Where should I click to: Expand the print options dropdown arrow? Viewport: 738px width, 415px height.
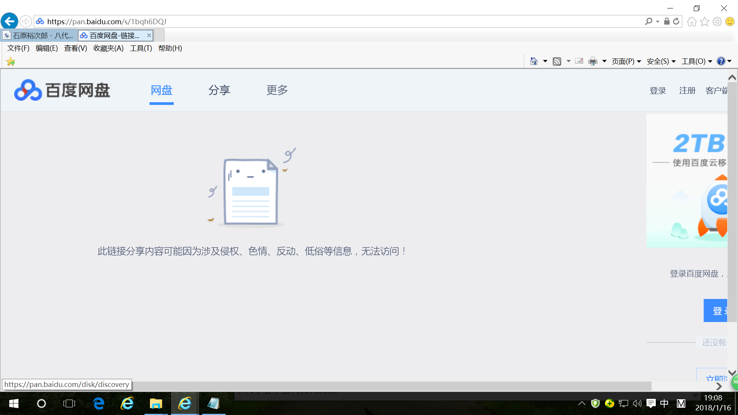604,61
